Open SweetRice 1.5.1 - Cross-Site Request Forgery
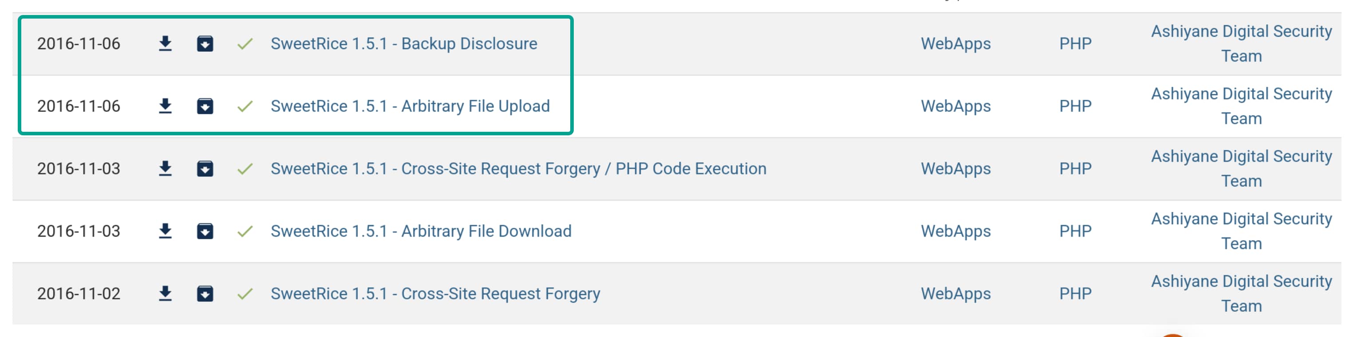The width and height of the screenshot is (1348, 337). 435,294
